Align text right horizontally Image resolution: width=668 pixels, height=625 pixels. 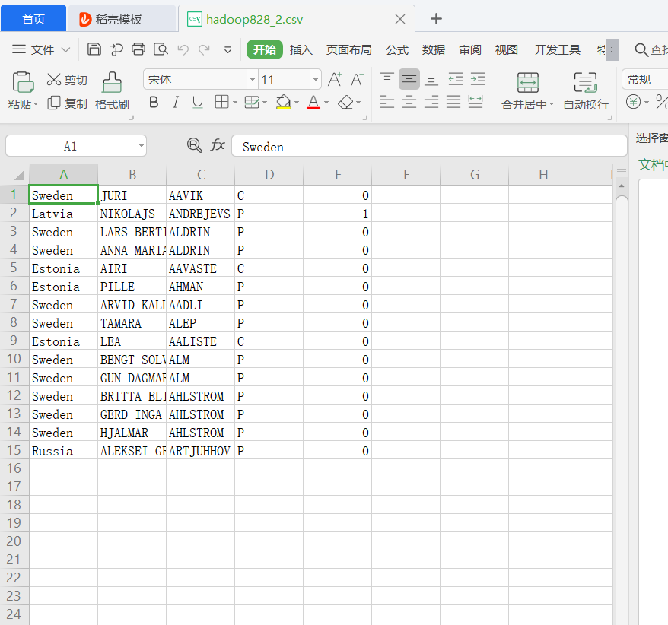click(x=431, y=102)
